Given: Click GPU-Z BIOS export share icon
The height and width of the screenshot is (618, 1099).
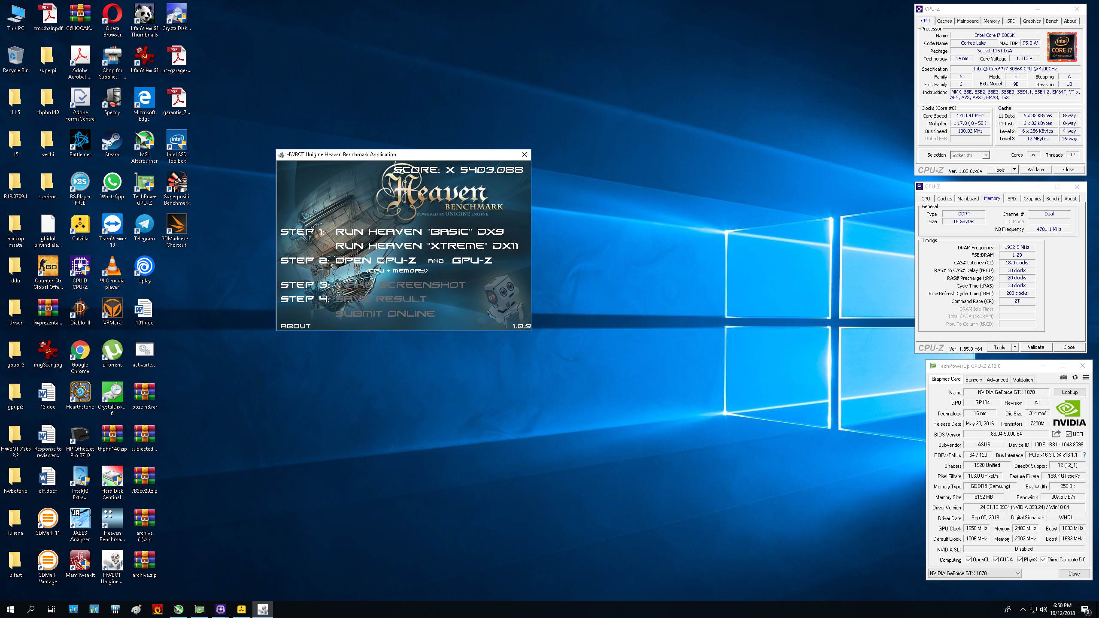Looking at the screenshot, I should pos(1056,434).
